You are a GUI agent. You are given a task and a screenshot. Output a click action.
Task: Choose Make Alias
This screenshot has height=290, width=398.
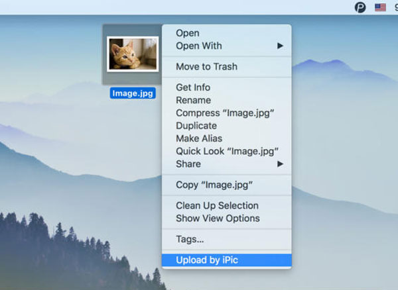coord(227,138)
